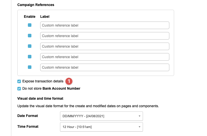Uncheck the Expose transaction details checkbox

(19, 81)
